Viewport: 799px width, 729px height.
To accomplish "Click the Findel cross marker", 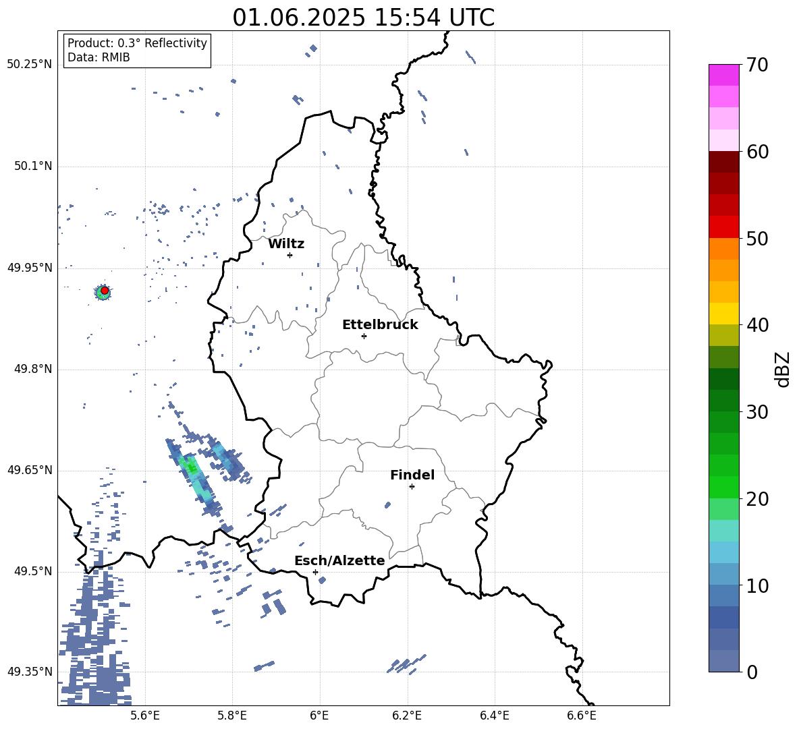I will [412, 487].
